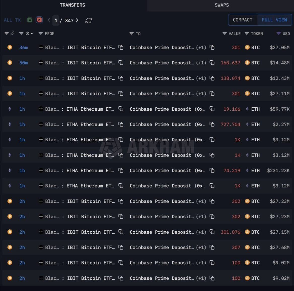Toggle the red outgoing transfers filter
This screenshot has width=294, height=291.
tap(39, 20)
